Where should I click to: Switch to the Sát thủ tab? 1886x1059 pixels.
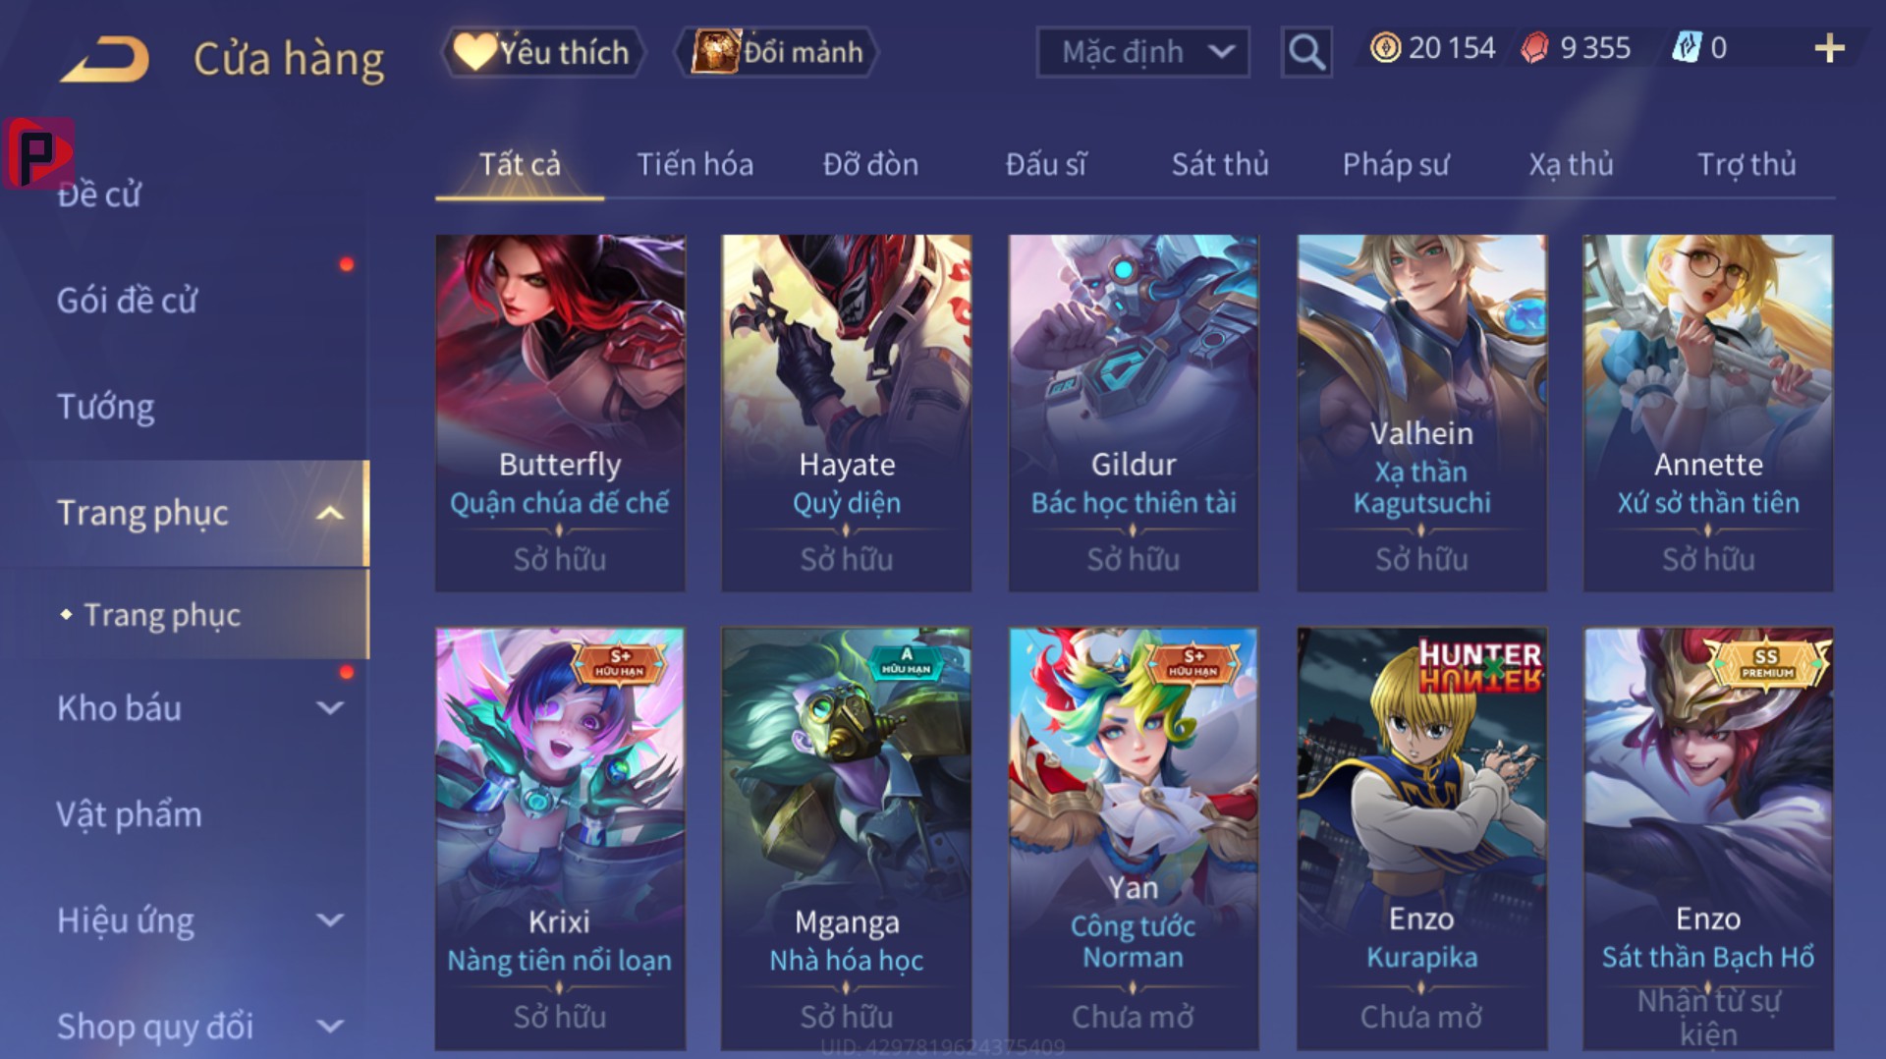point(1220,164)
